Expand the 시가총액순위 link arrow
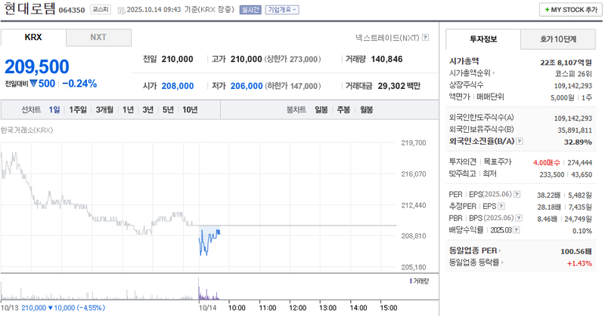The height and width of the screenshot is (316, 605). click(x=493, y=73)
